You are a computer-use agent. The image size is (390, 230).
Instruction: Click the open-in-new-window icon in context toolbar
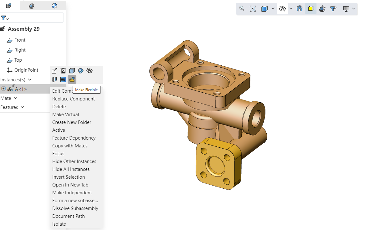(x=54, y=71)
